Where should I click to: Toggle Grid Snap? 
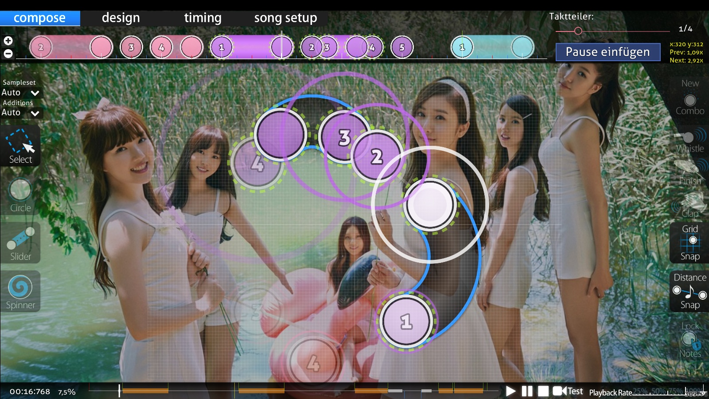[690, 243]
